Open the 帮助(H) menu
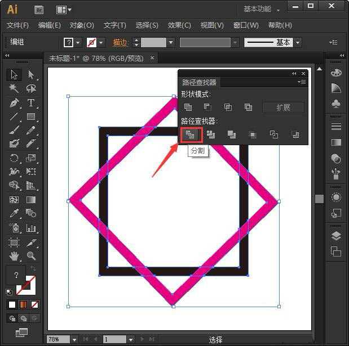This screenshot has height=346, width=349. [x=280, y=25]
